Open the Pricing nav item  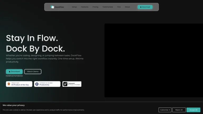(x=95, y=7)
